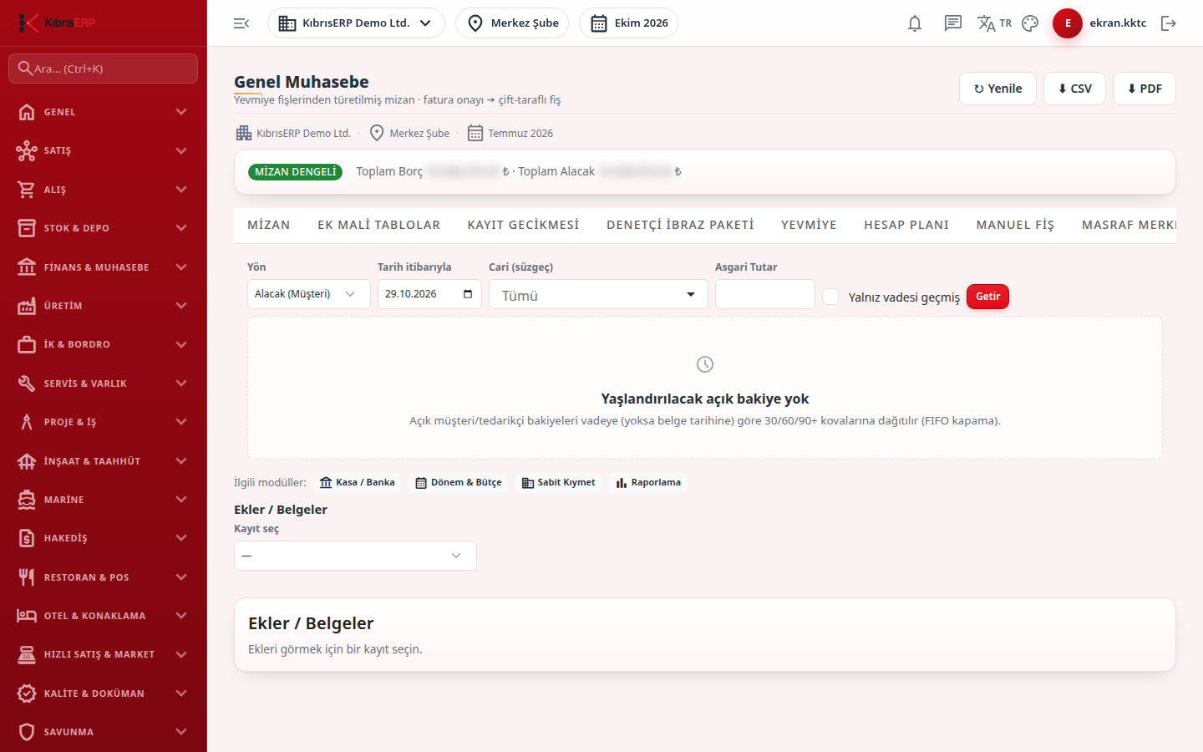Image resolution: width=1203 pixels, height=752 pixels.
Task: Switch to the Mizan tab
Action: pos(269,225)
